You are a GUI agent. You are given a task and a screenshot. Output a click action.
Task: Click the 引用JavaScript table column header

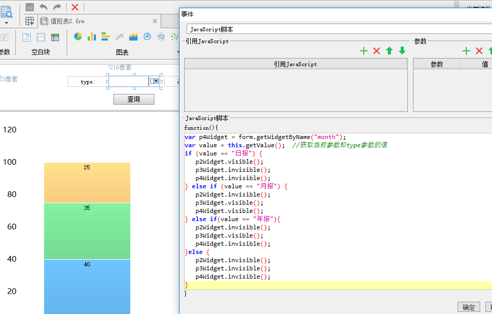(x=296, y=64)
